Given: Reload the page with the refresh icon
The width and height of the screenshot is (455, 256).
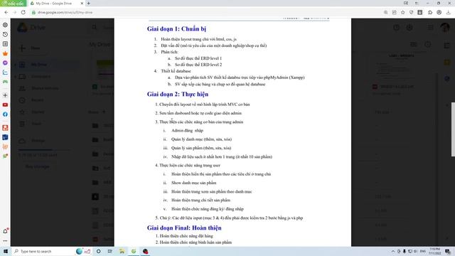Looking at the screenshot, I should tap(23, 13).
